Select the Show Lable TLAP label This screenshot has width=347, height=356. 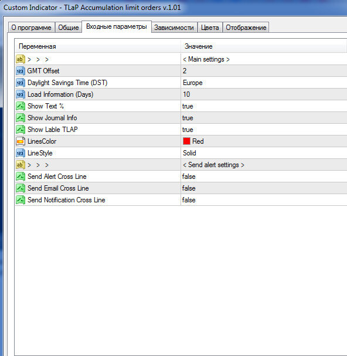point(52,130)
